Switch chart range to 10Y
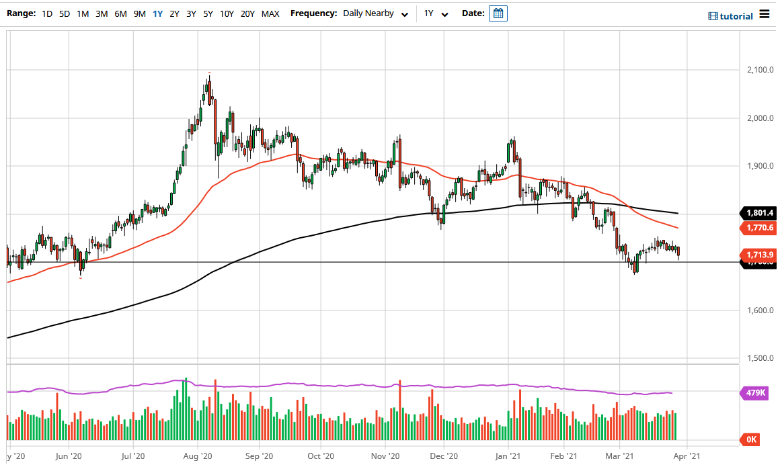This screenshot has height=467, width=780. [227, 14]
